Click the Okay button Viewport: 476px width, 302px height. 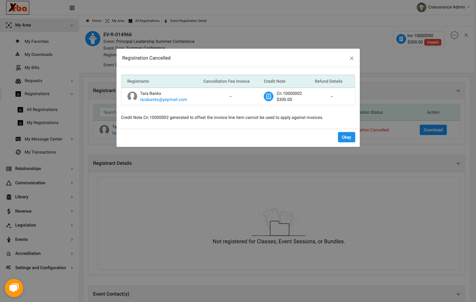pyautogui.click(x=346, y=137)
